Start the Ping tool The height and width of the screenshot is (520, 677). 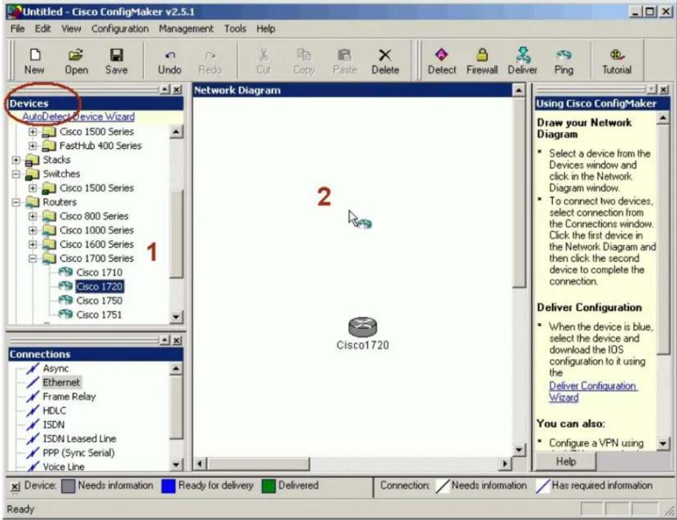563,61
